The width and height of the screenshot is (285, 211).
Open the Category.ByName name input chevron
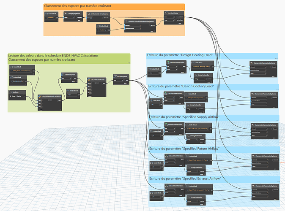(x=74, y=17)
